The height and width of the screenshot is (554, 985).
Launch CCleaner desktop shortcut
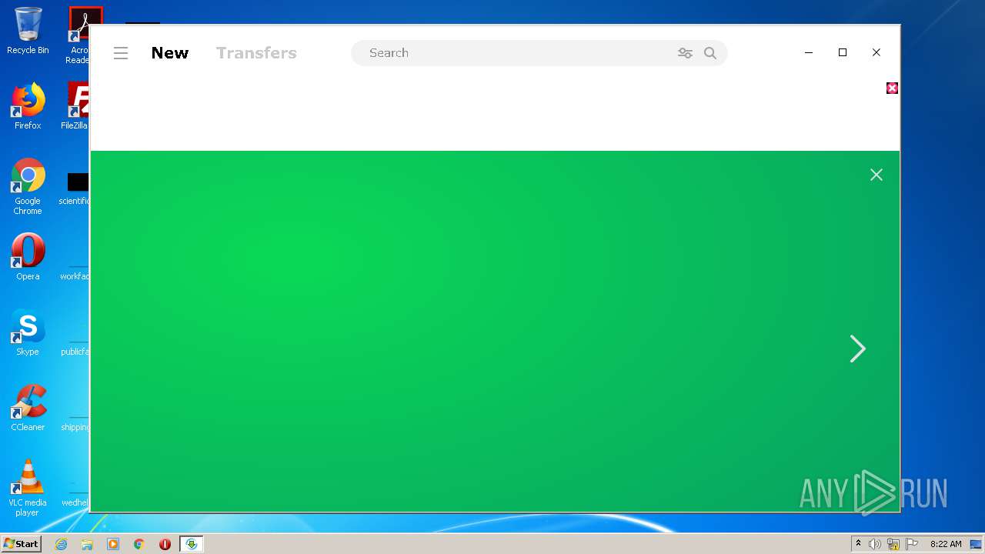point(28,408)
